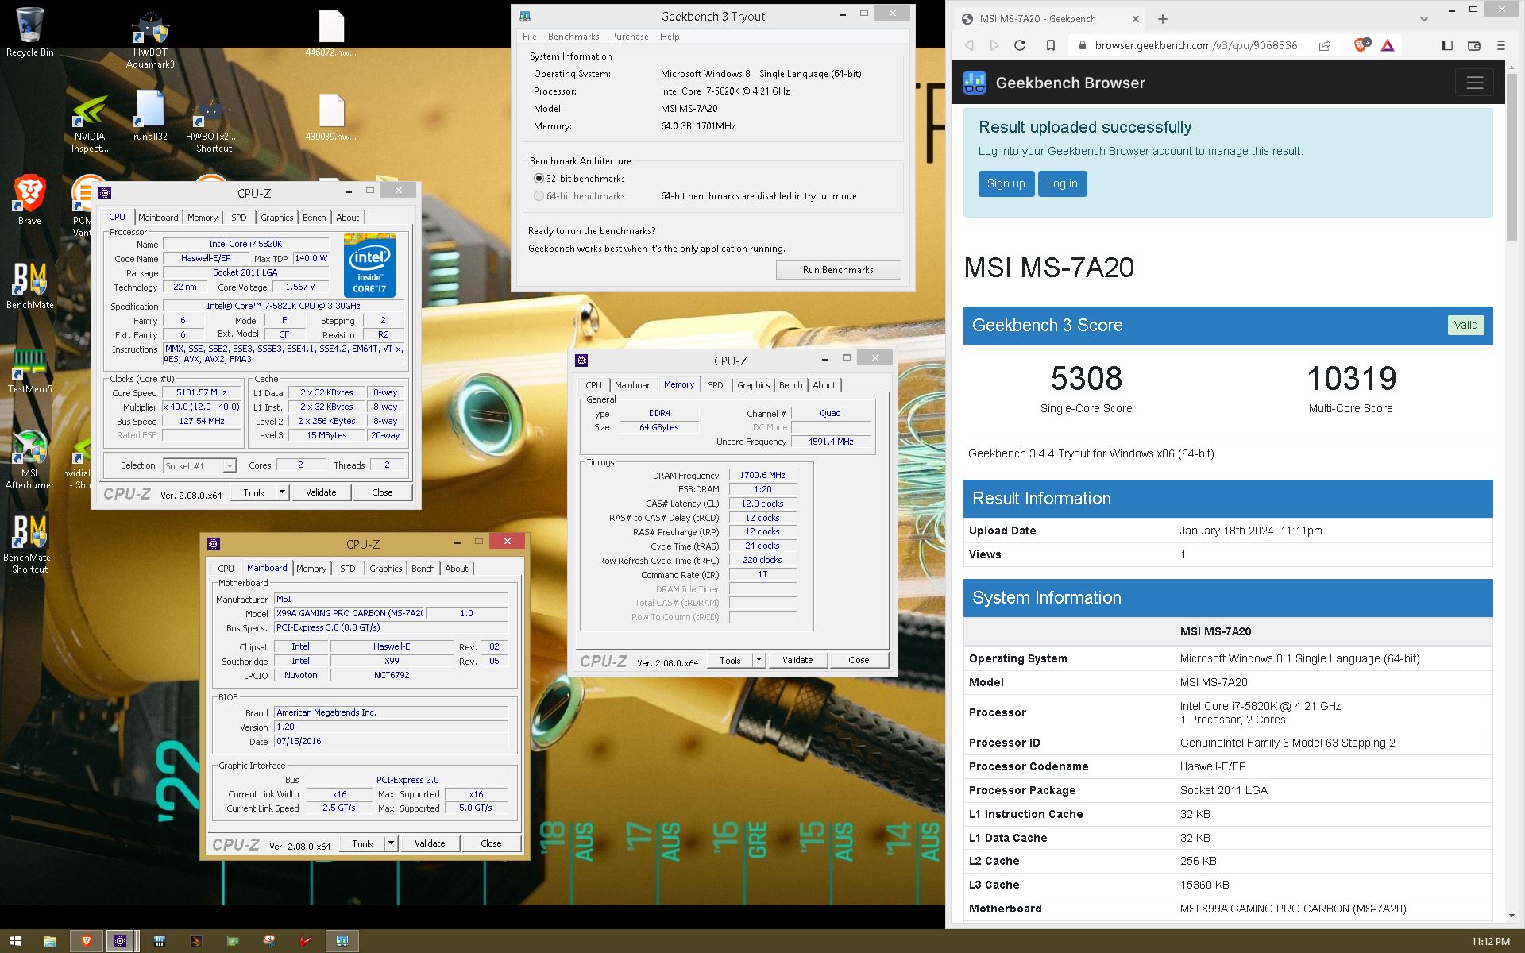Viewport: 1525px width, 953px height.
Task: Click Intel Core i7 logo in CPU-Z
Action: tap(369, 265)
